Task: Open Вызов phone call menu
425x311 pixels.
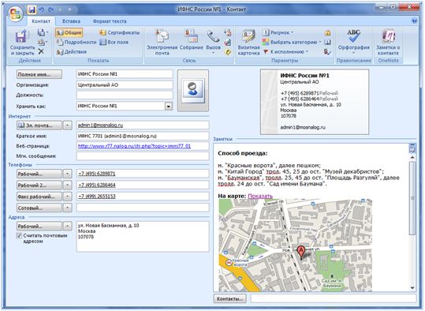Action: (214, 42)
